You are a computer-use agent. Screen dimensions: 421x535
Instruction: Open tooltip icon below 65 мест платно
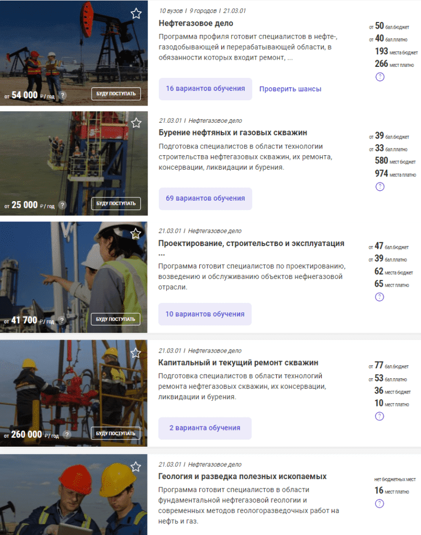pos(380,297)
